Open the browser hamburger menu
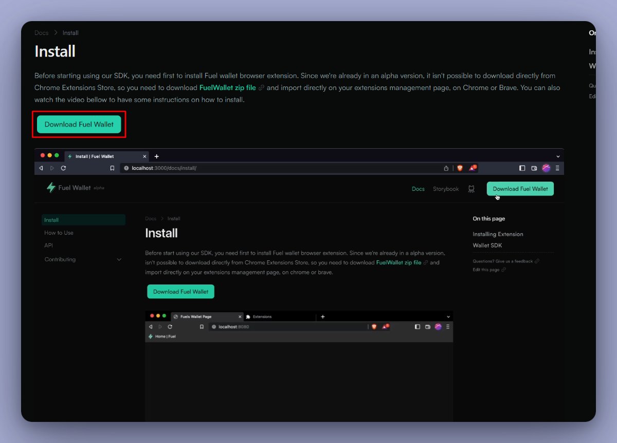 point(557,168)
